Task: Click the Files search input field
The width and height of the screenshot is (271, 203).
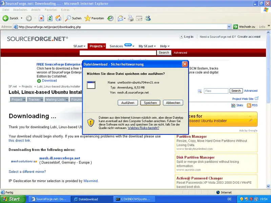Action: pyautogui.click(x=216, y=91)
